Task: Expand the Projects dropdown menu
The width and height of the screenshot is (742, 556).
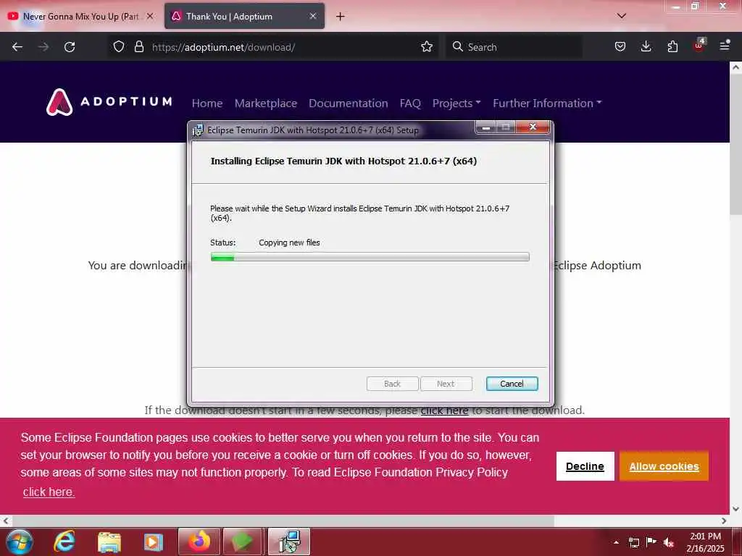Action: coord(457,103)
